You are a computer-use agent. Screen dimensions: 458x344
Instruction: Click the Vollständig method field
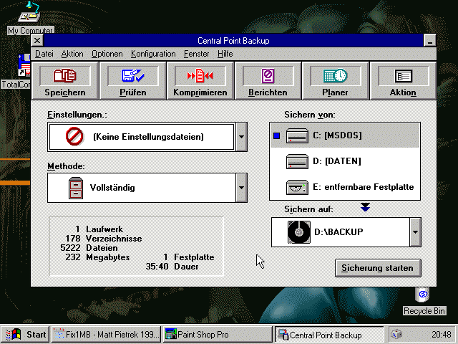pyautogui.click(x=142, y=188)
